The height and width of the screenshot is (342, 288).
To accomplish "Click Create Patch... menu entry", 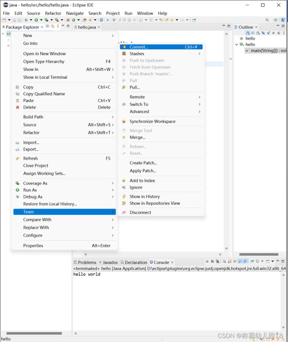I will point(161,163).
